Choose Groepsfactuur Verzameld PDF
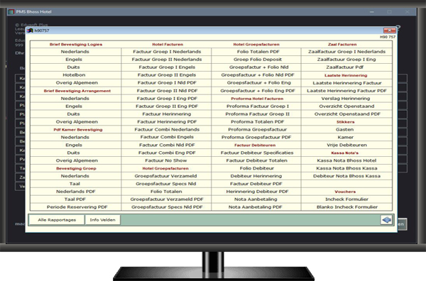 [167, 199]
